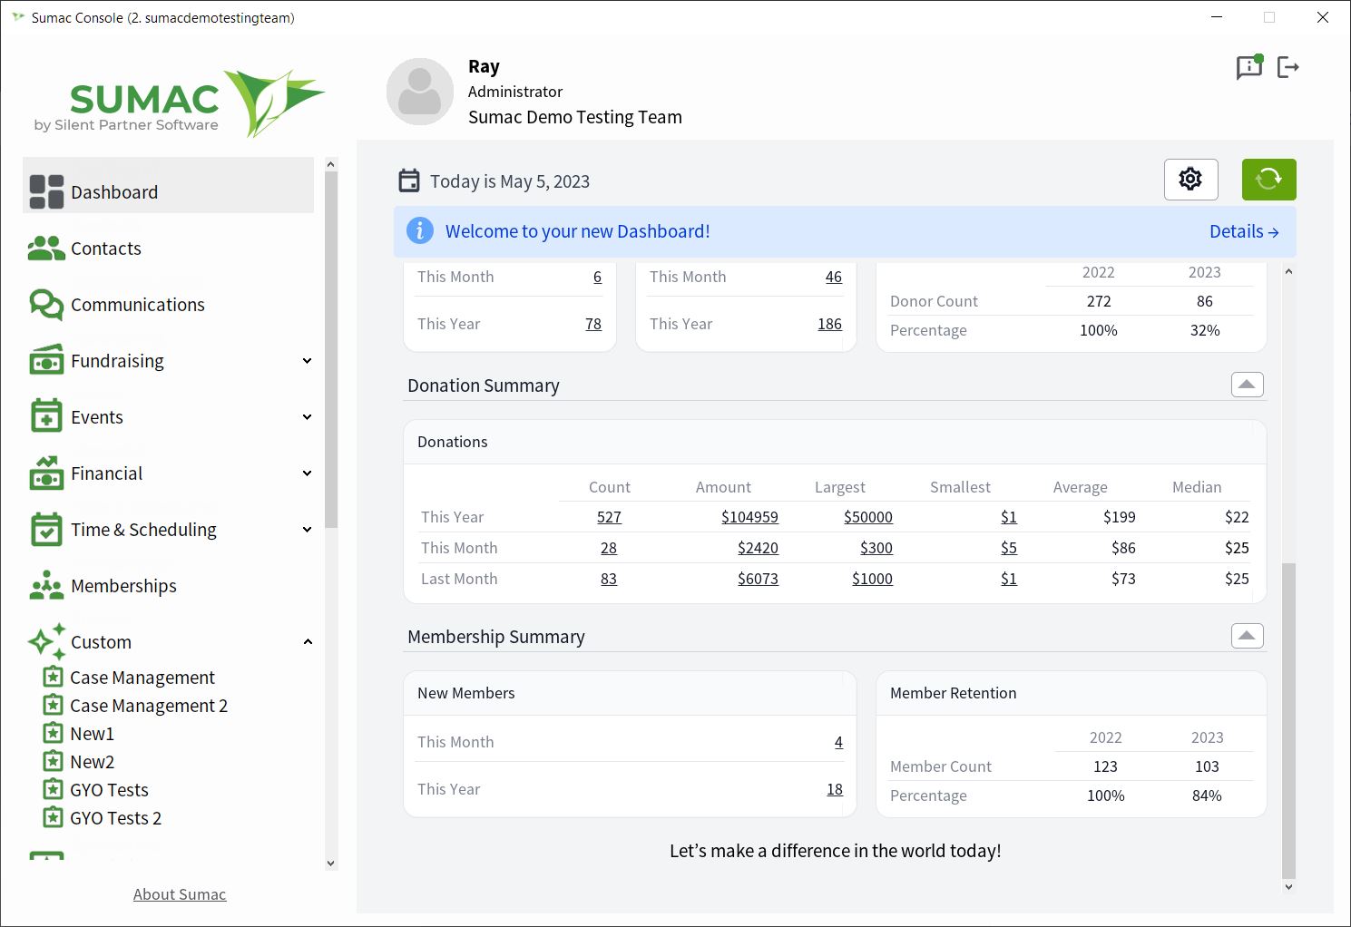Click Last Month smallest donation $1
Viewport: 1351px width, 927px height.
[1009, 579]
